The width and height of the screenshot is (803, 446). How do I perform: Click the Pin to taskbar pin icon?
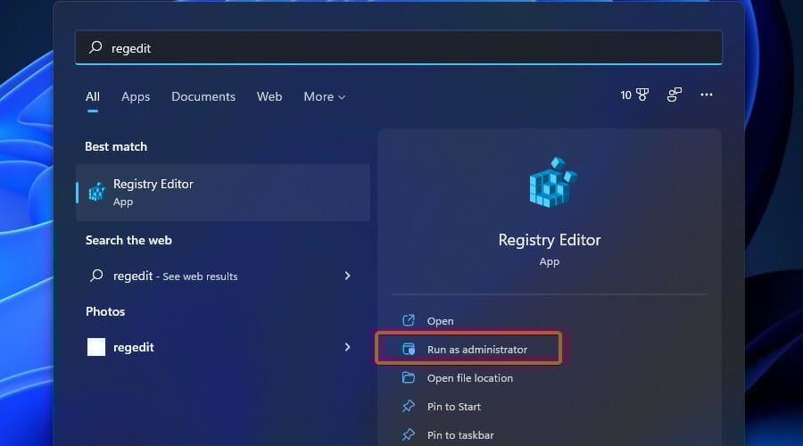click(x=408, y=434)
